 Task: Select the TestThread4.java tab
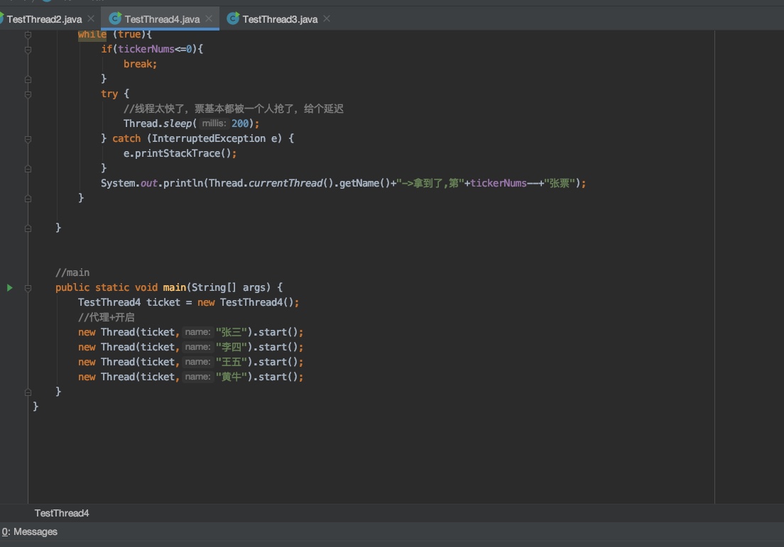[x=162, y=19]
